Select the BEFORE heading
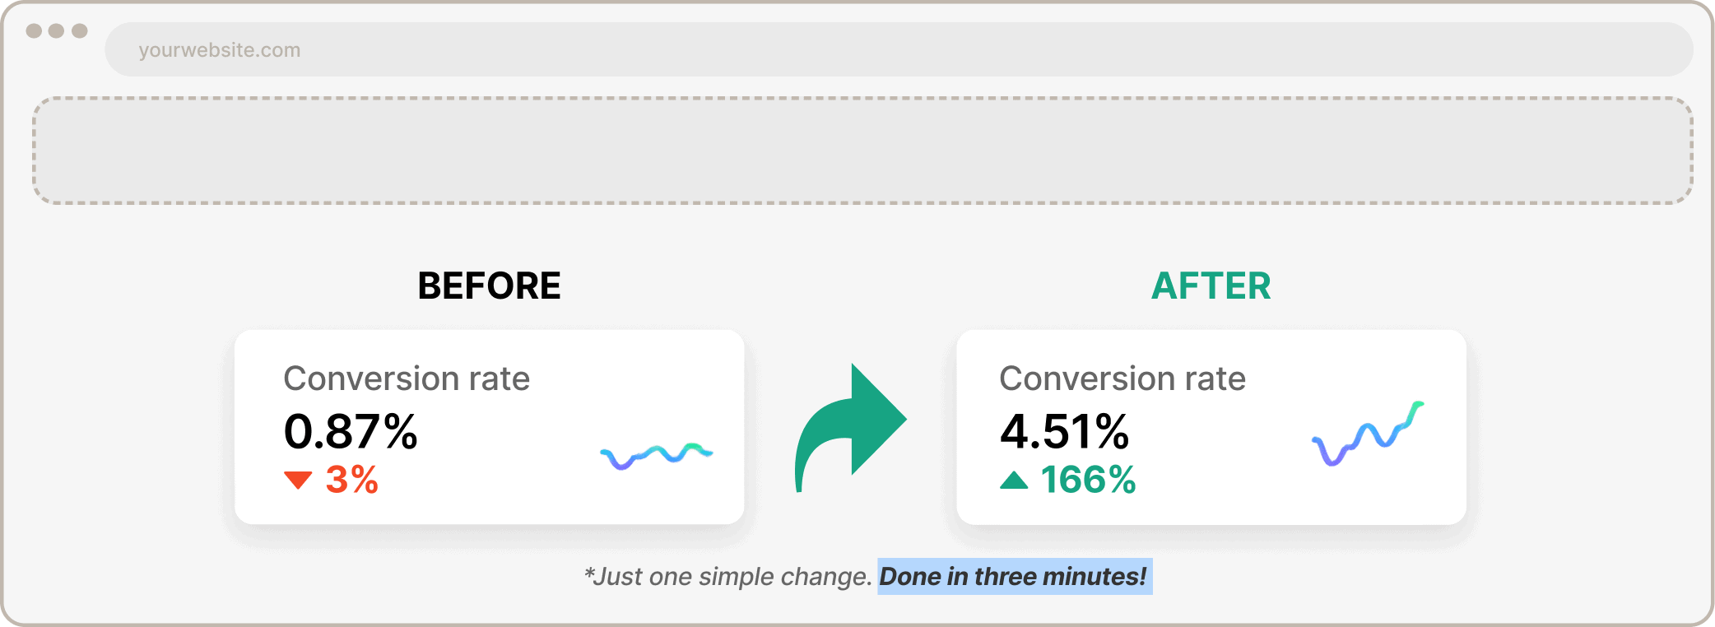This screenshot has width=1715, height=627. (489, 286)
